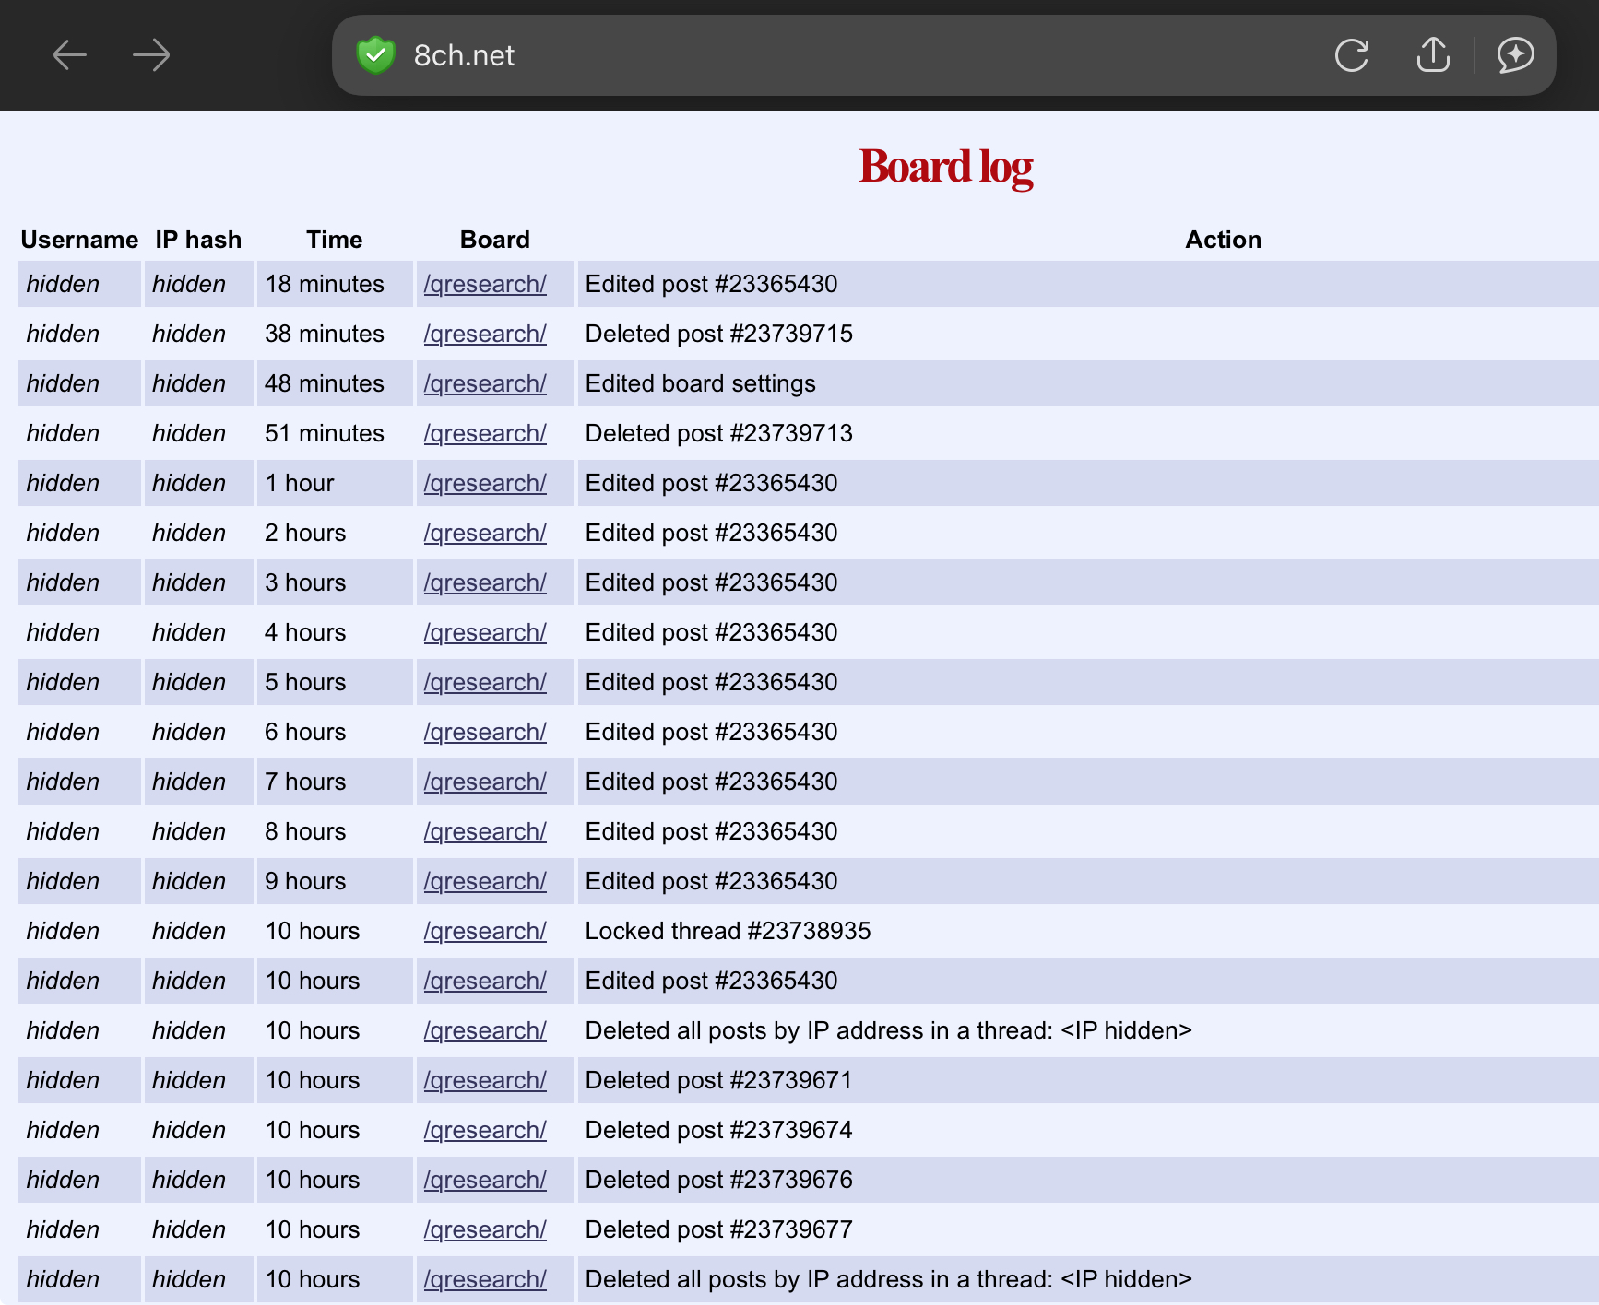Click the 8ch.net address bar

pos(830,55)
